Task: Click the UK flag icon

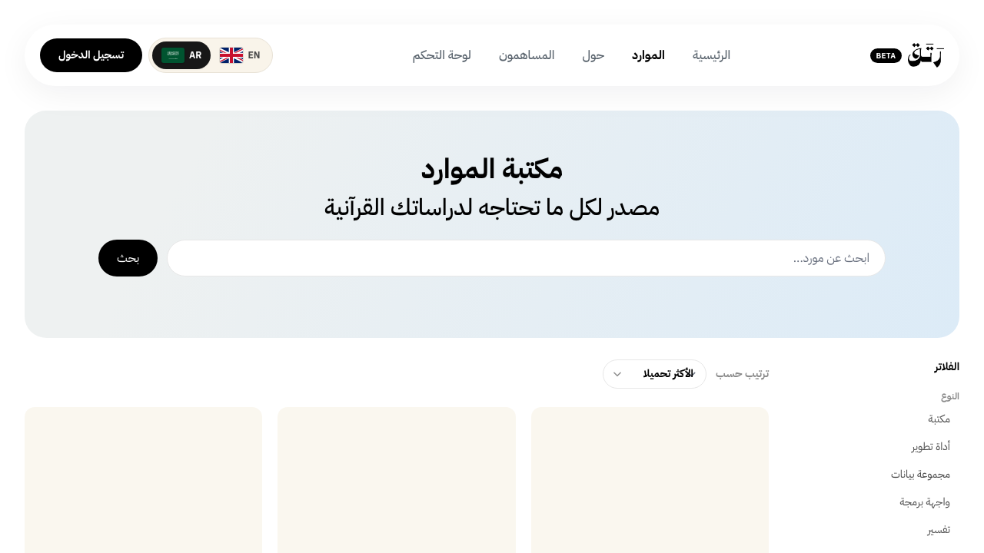Action: (231, 55)
